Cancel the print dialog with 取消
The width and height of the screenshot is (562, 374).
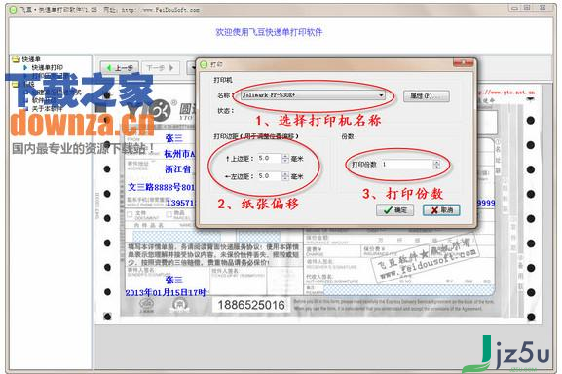441,210
